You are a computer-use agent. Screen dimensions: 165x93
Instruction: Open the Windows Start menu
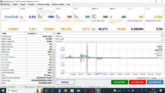click(3, 91)
